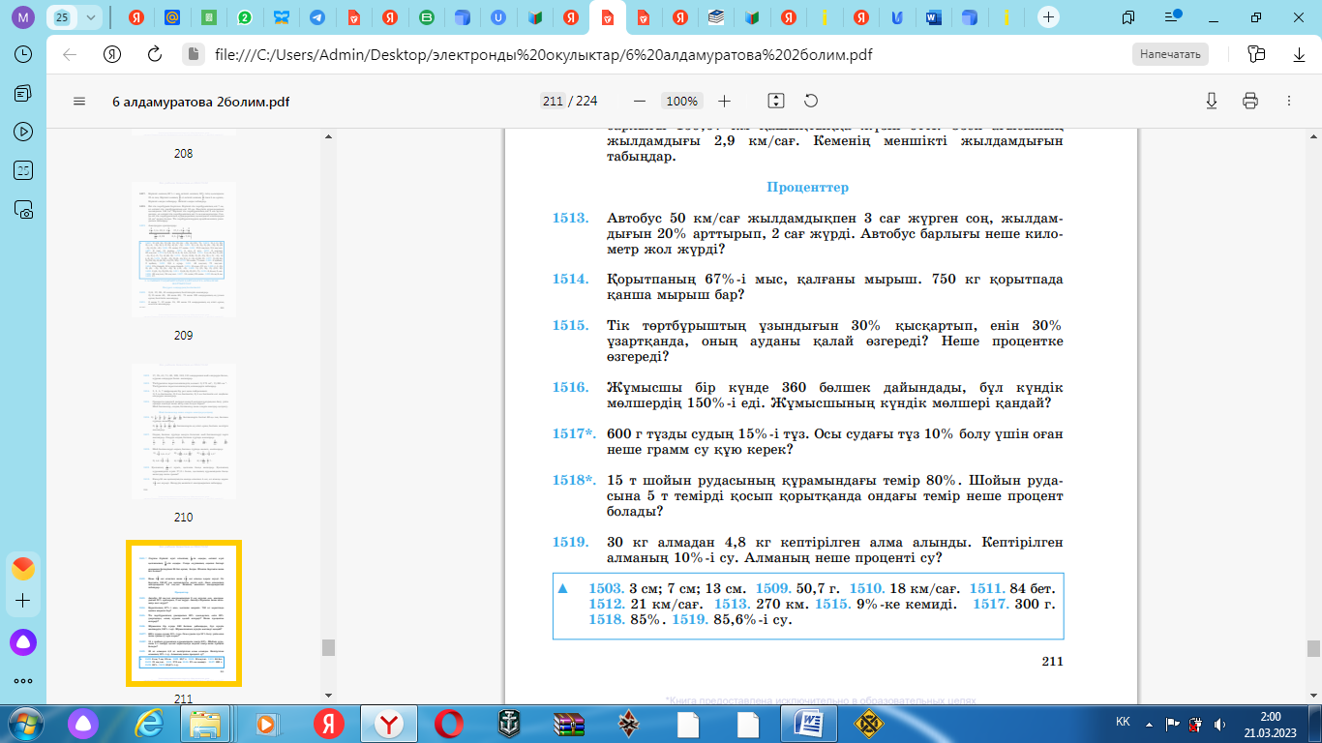Image resolution: width=1322 pixels, height=743 pixels.
Task: Rotate the PDF page counterclockwise
Action: click(811, 102)
